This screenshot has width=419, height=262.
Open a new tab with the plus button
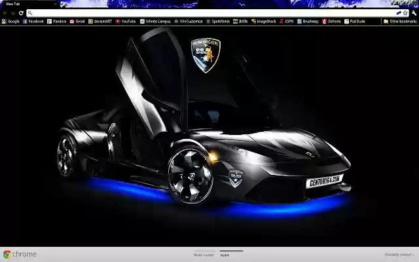tap(63, 4)
